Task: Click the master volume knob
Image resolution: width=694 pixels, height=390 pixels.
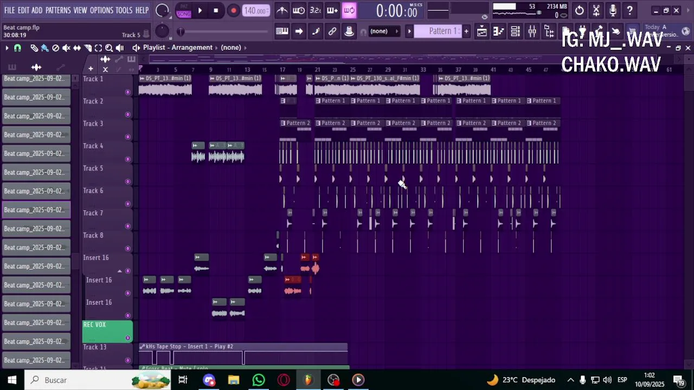Action: (162, 10)
